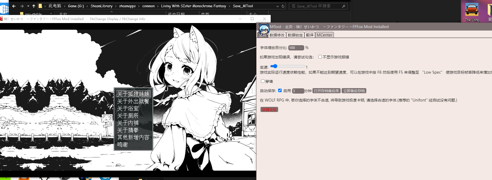Click the 变速 game speed slider
The image size is (492, 180).
(288, 66)
